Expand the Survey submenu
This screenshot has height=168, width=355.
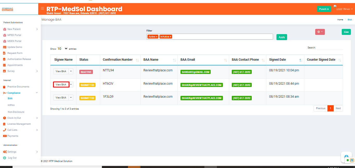37,71
